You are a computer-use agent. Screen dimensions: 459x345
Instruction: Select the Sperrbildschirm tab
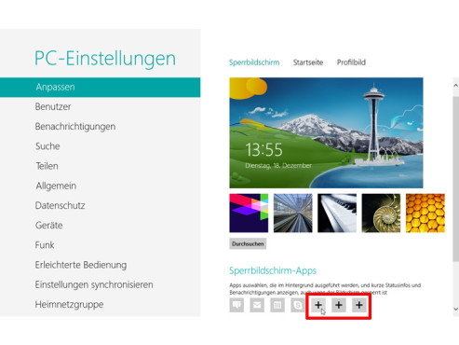pyautogui.click(x=254, y=62)
